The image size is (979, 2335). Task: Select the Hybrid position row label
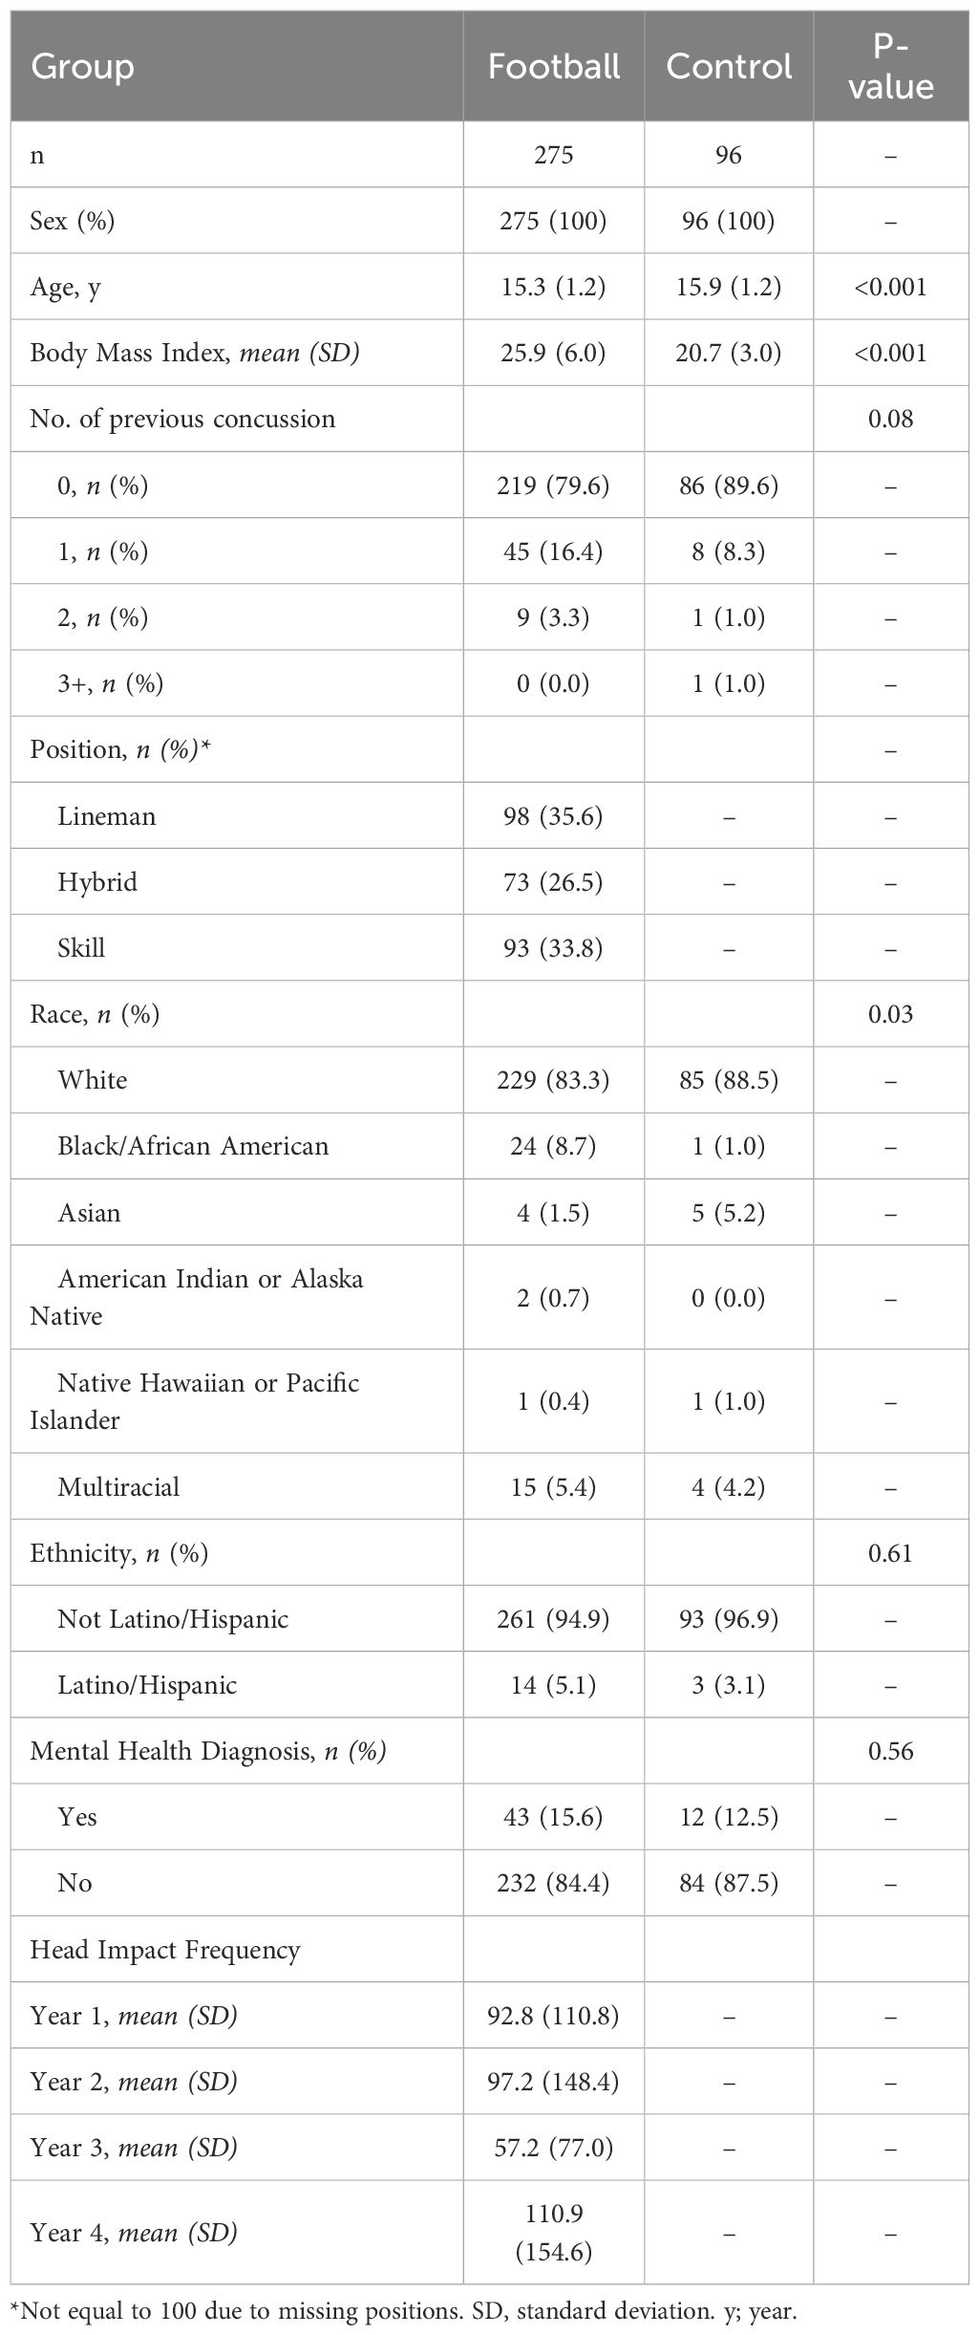97,882
